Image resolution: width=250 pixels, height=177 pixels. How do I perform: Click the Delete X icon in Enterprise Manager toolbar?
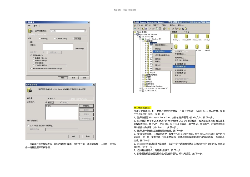click(x=150, y=29)
